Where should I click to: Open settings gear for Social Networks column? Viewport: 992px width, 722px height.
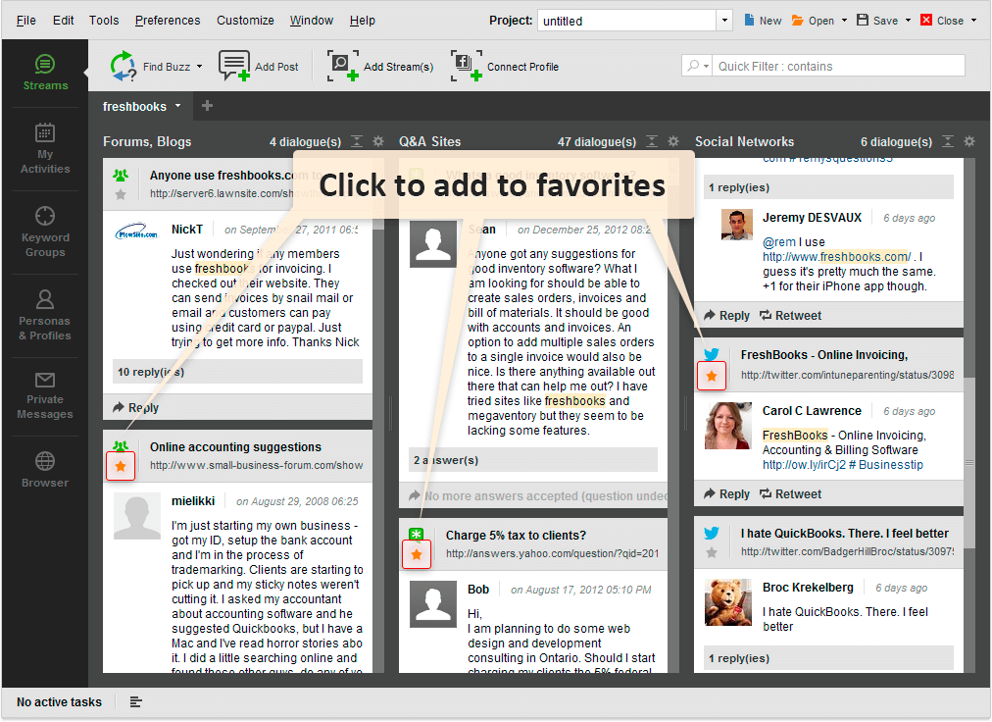point(968,141)
